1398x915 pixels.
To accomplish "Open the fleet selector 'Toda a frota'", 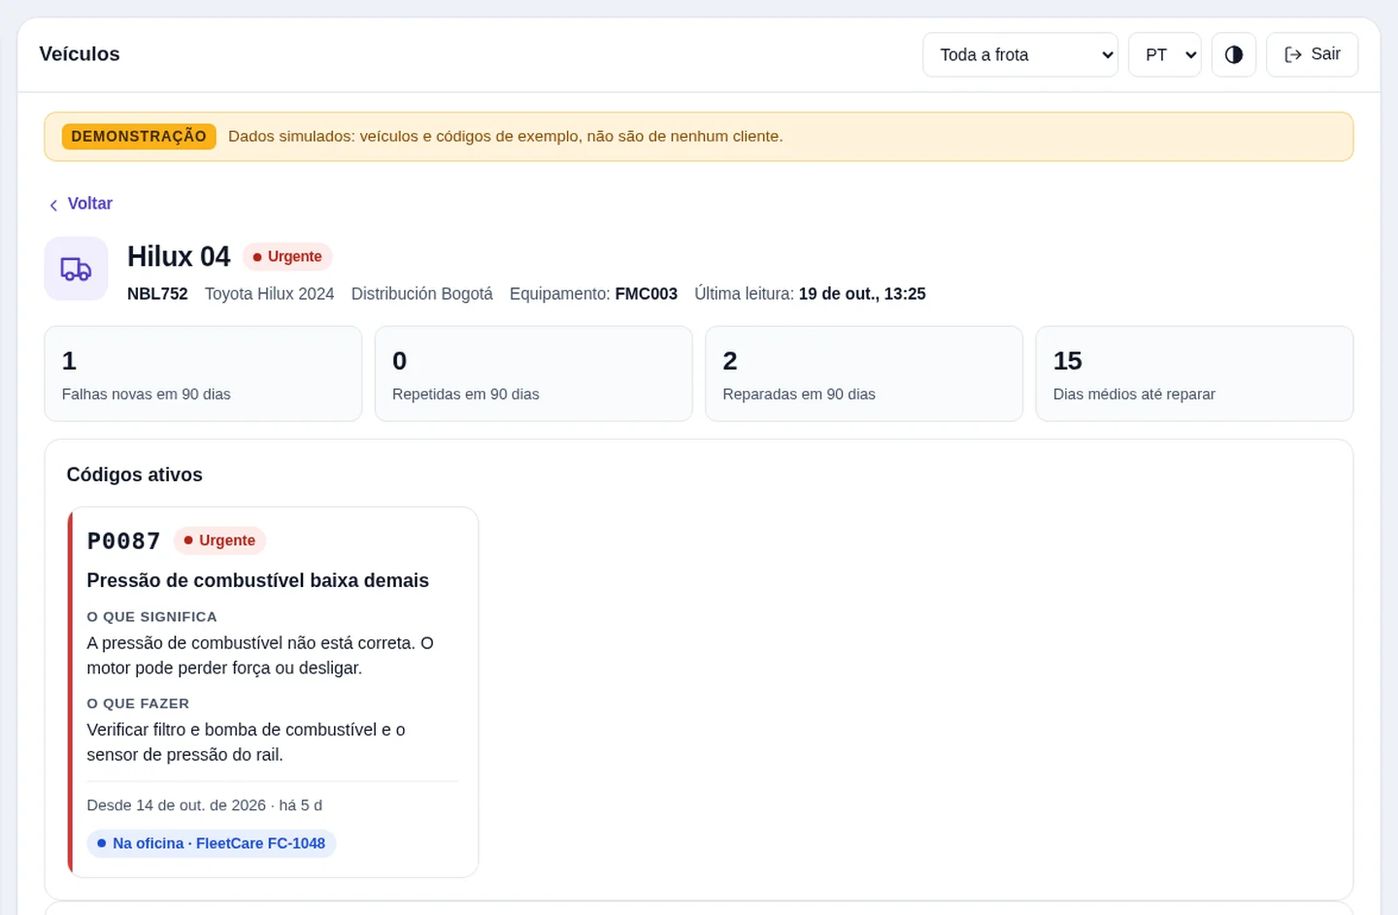I will 1020,54.
